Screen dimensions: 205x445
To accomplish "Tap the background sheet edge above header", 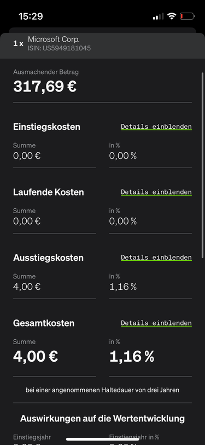I will click(x=103, y=30).
